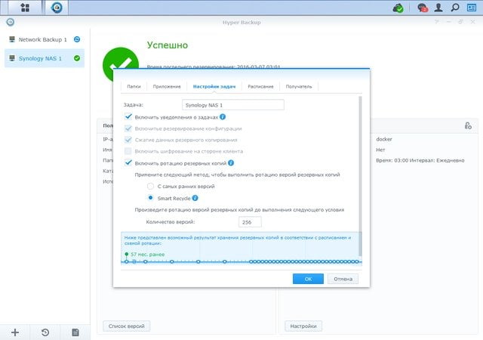Toggle the client-side encryption checkbox

pyautogui.click(x=128, y=151)
